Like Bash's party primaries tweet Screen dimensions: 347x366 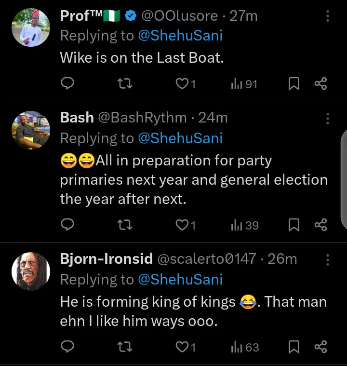pyautogui.click(x=182, y=225)
